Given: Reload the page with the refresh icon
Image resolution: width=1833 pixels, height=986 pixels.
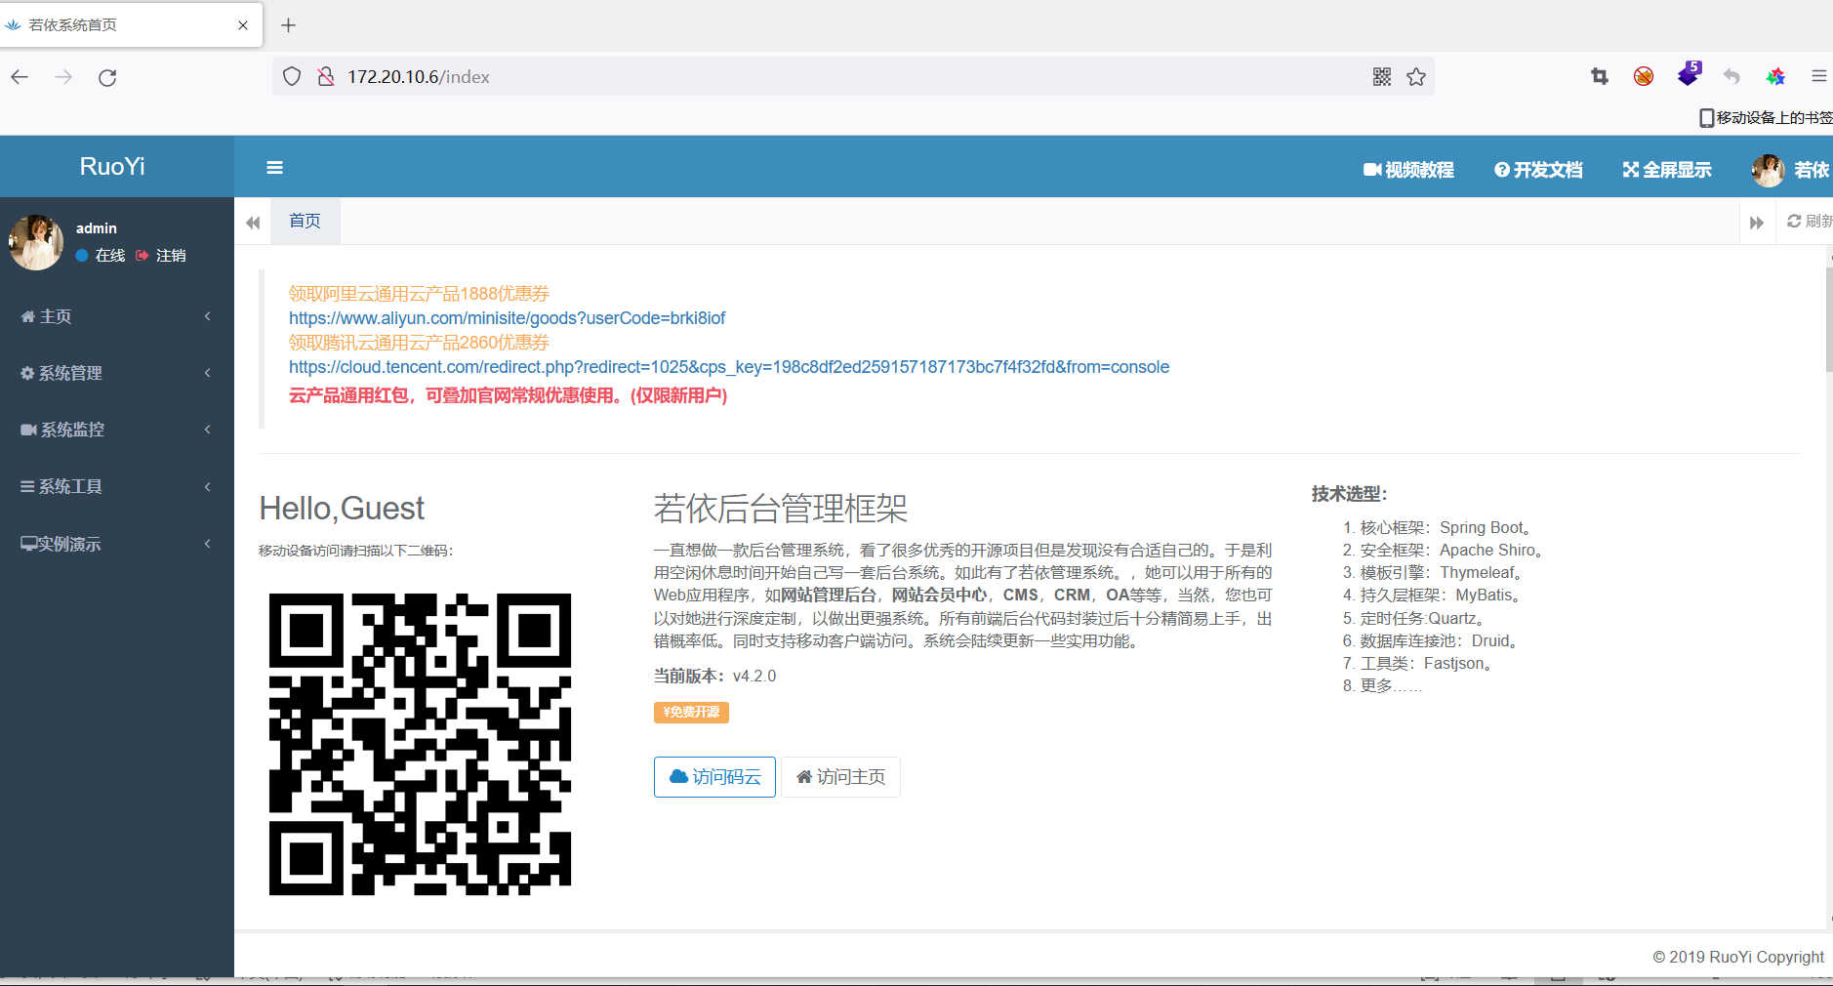Looking at the screenshot, I should point(107,77).
